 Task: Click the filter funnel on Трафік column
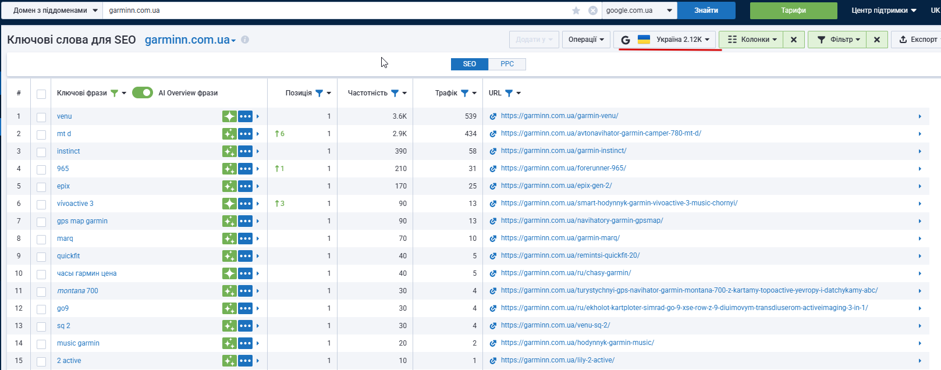[464, 93]
